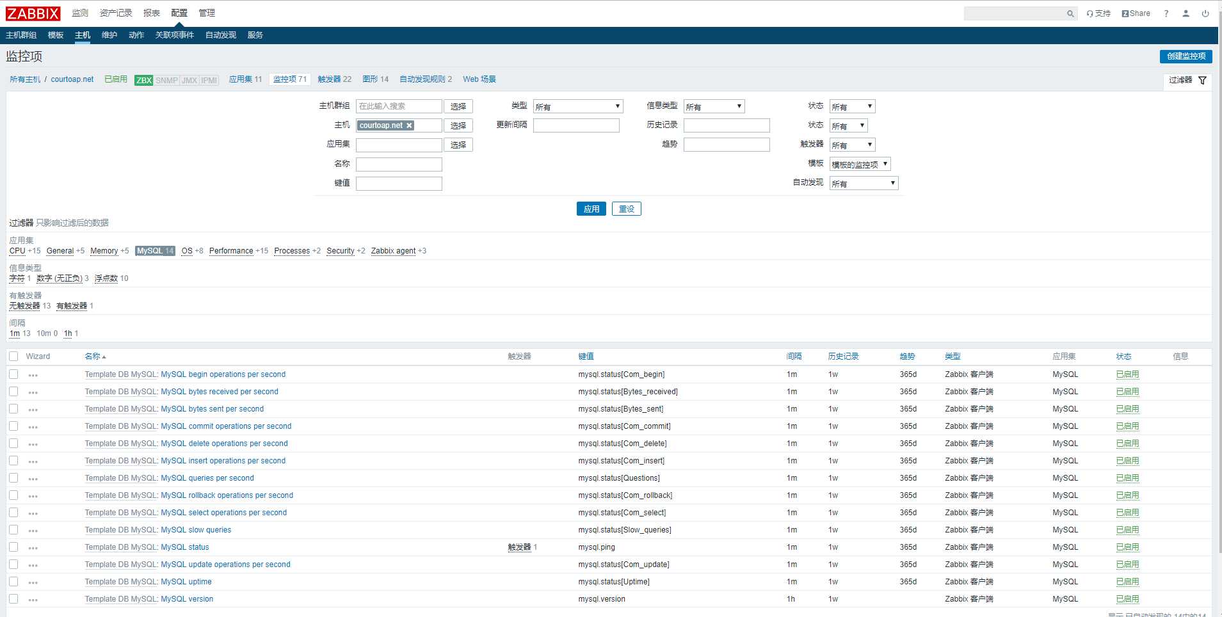Screen dimensions: 1222x617
Task: Open wizard menu for MySQL bytes sent
Action: 33,410
